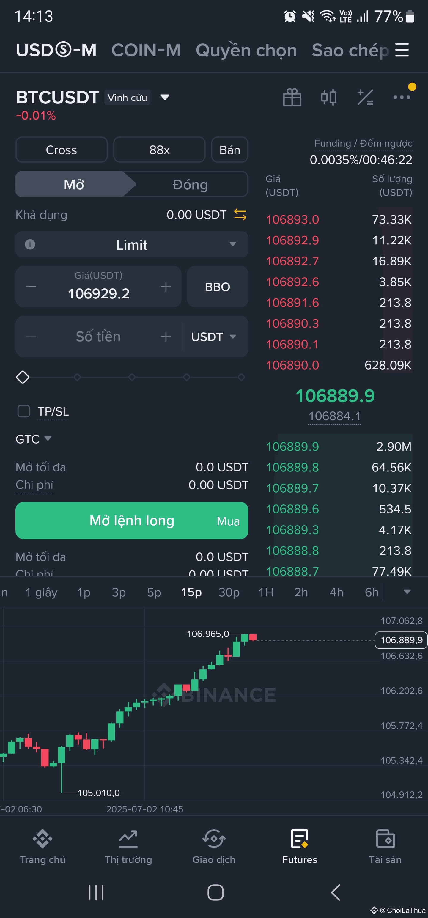The width and height of the screenshot is (428, 918).
Task: Decrease the price with minus icon
Action: point(31,287)
